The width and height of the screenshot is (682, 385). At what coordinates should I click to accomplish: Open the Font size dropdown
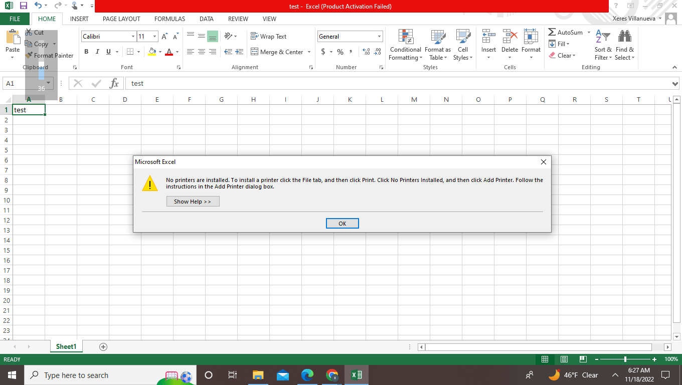pyautogui.click(x=154, y=37)
